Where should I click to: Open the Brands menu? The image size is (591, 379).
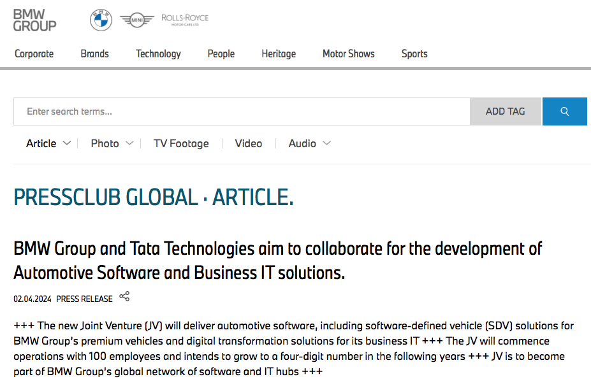(x=94, y=54)
